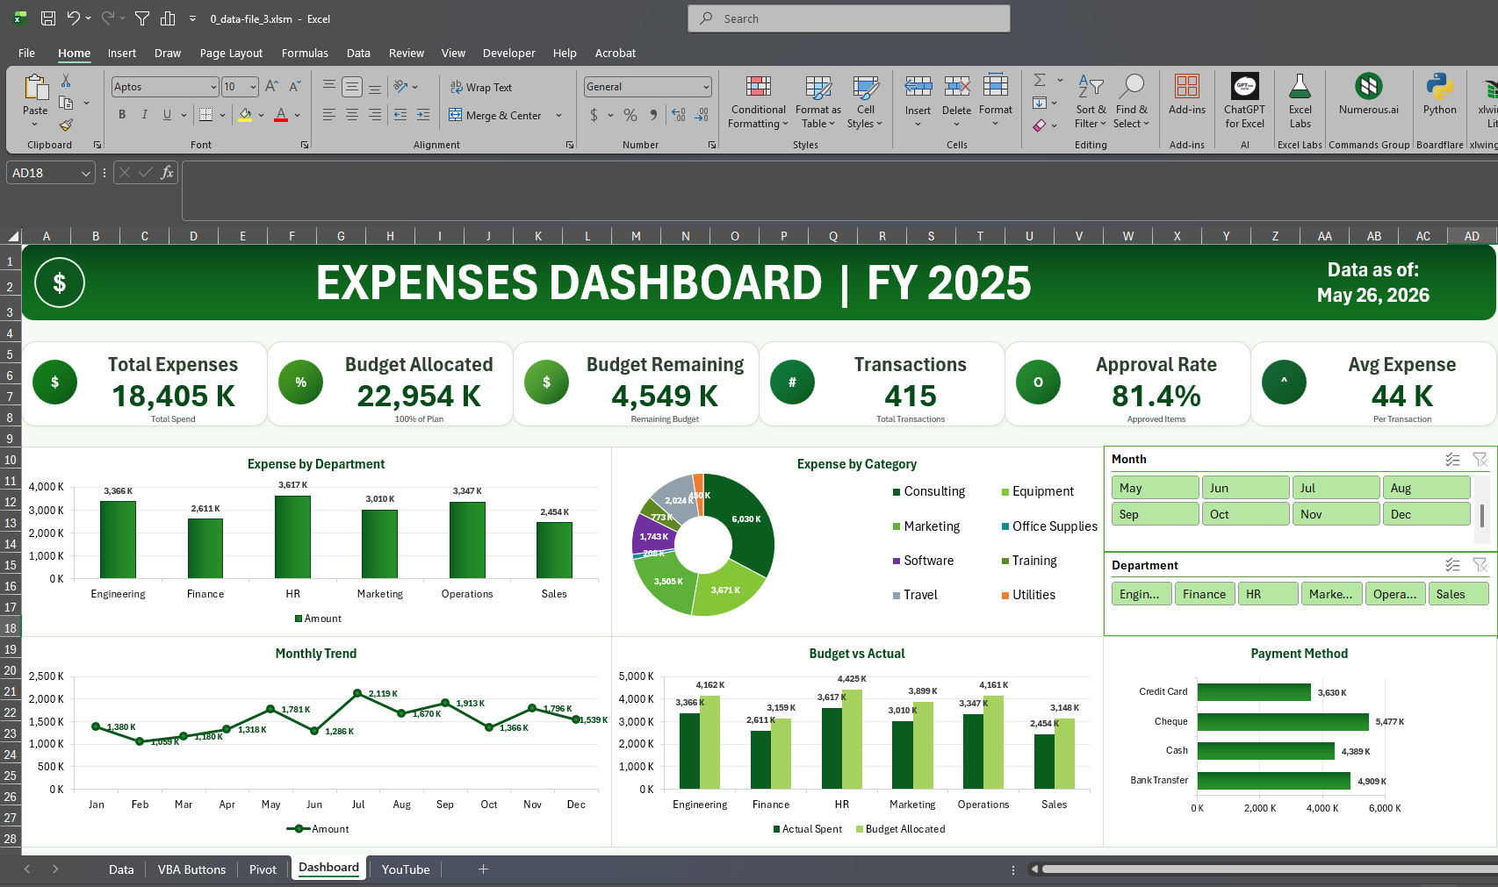This screenshot has width=1498, height=887.
Task: Click Format as Table button
Action: 817,103
